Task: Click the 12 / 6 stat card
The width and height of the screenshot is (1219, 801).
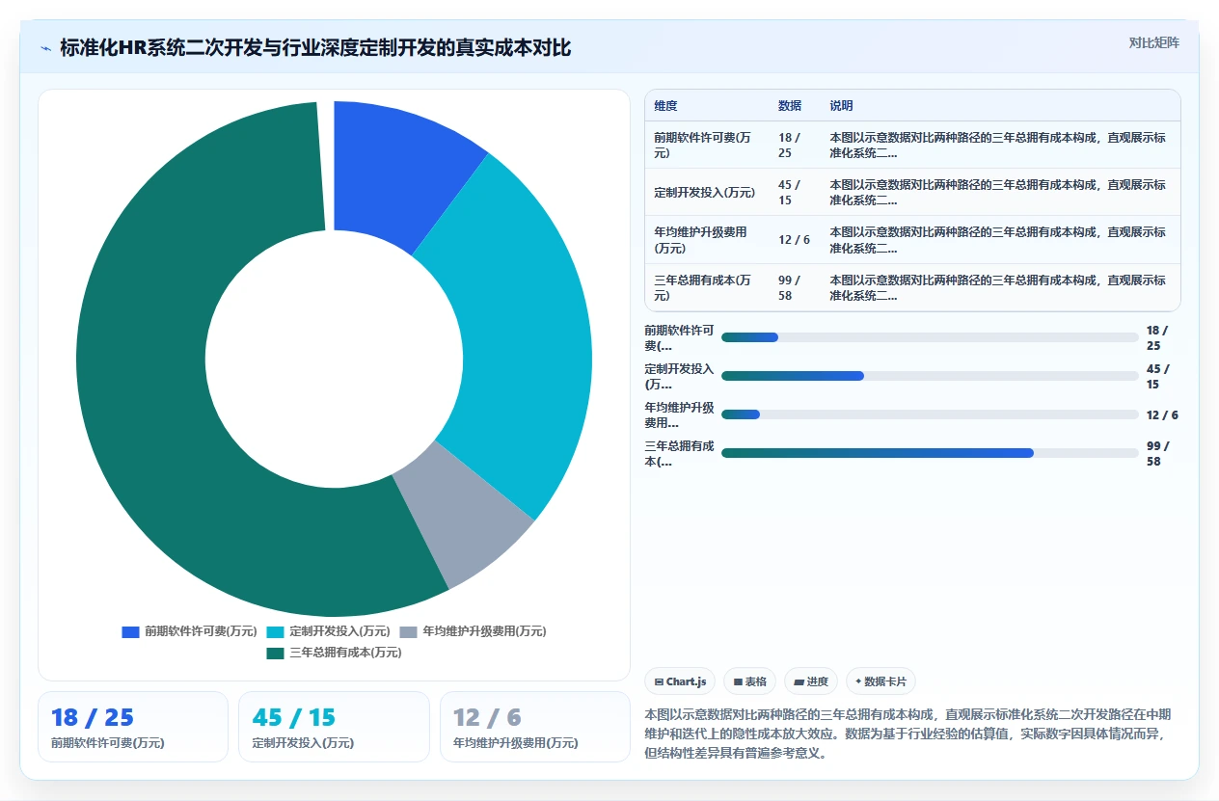Action: pos(535,727)
